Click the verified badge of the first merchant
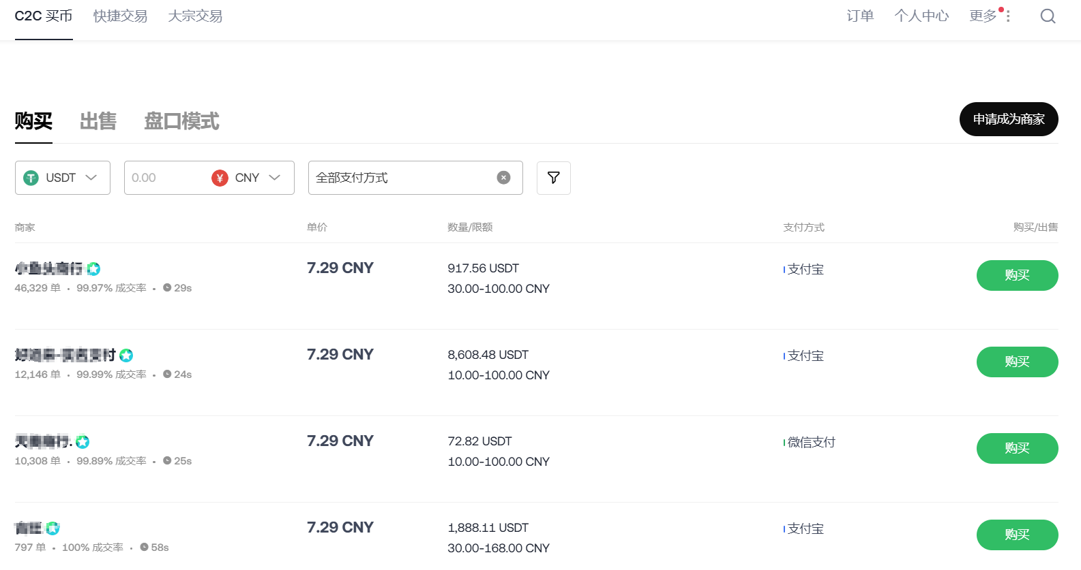The height and width of the screenshot is (570, 1081). click(94, 269)
